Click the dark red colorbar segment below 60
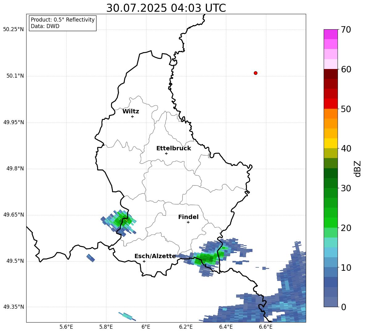The image size is (365, 333). click(330, 74)
